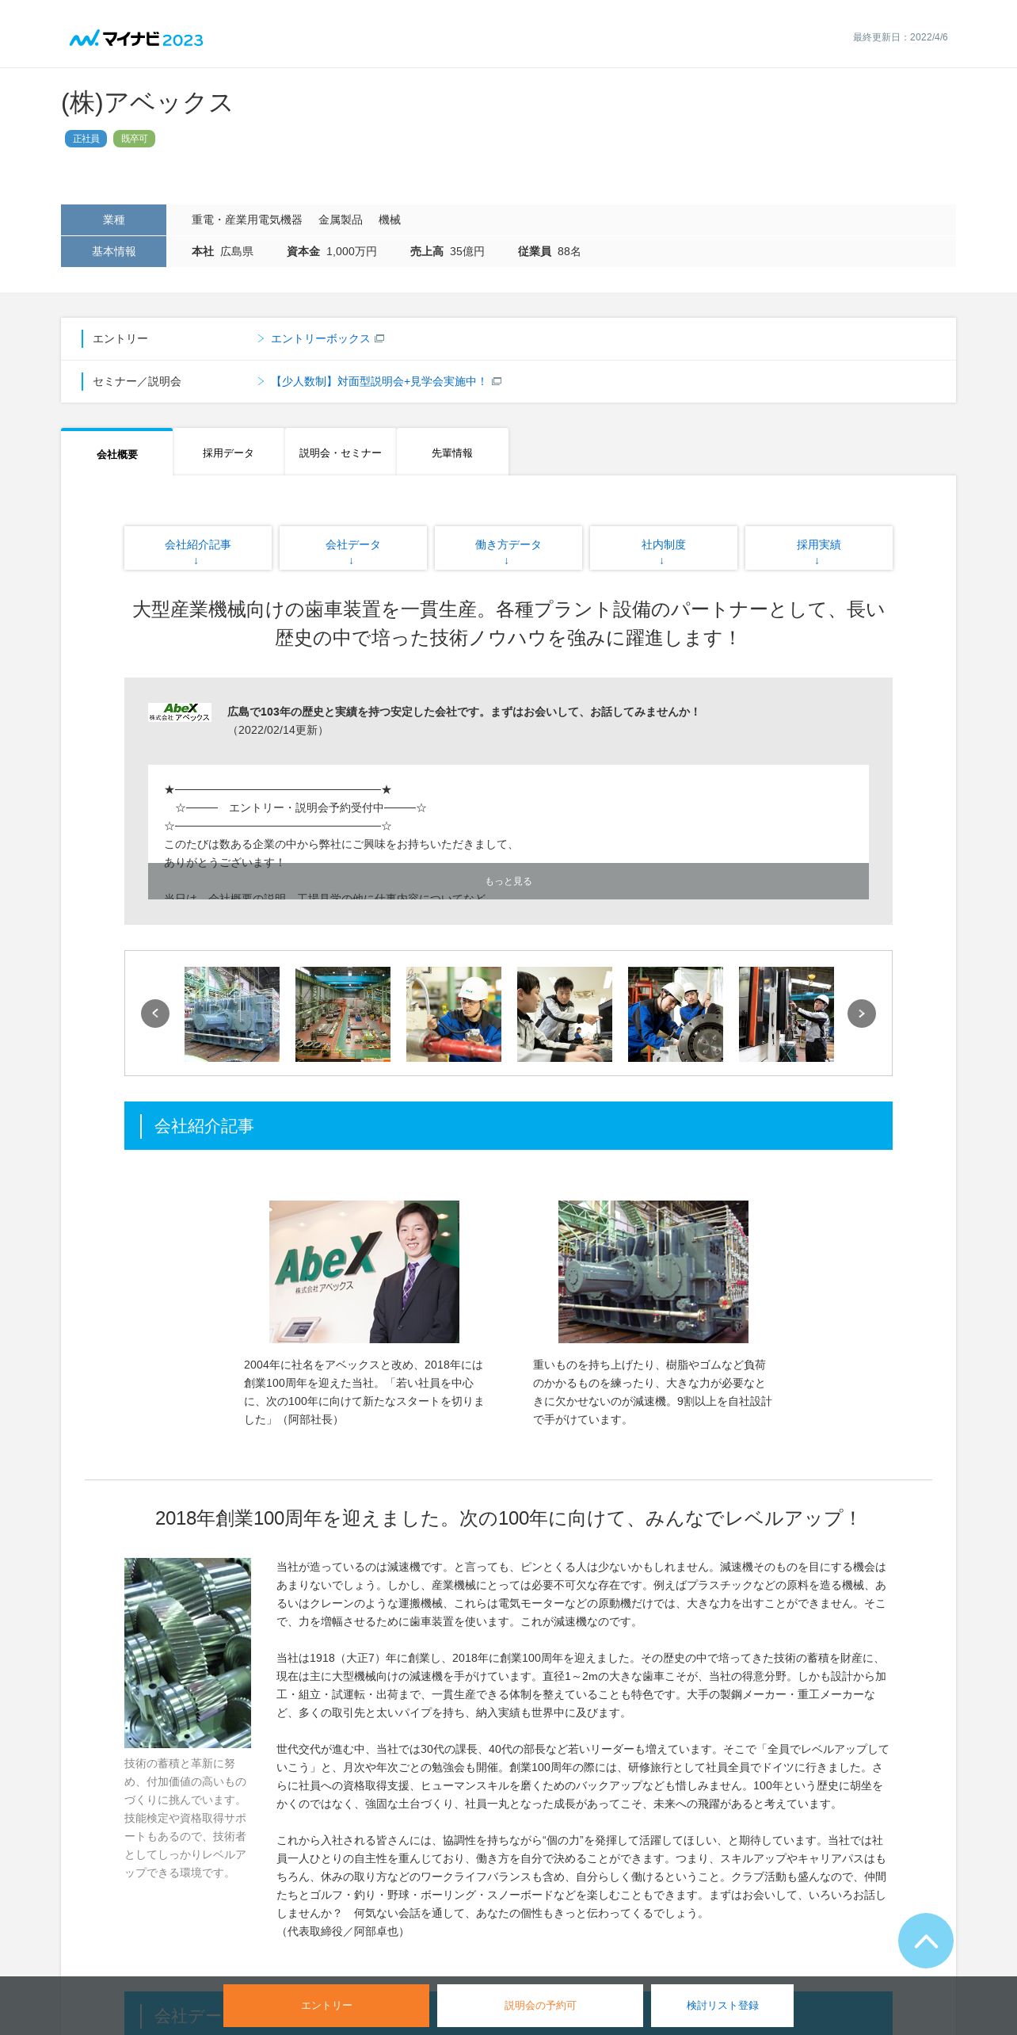
Task: Open thumbnail of two men at computer
Action: point(565,1014)
